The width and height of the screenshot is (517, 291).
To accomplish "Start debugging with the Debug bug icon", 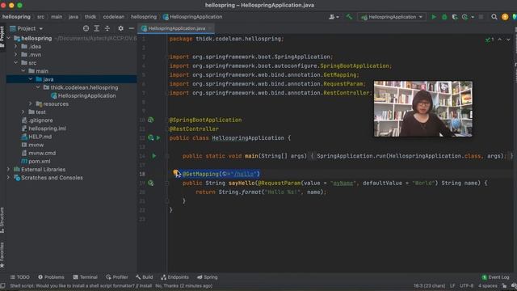I will [x=444, y=17].
